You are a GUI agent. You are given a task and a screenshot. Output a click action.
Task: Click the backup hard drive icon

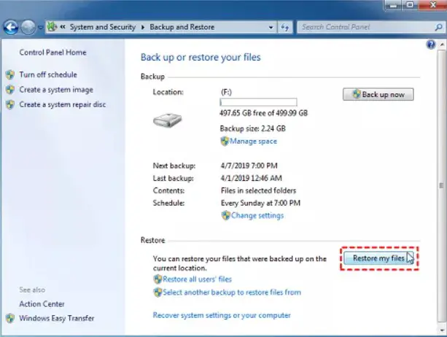coord(167,120)
